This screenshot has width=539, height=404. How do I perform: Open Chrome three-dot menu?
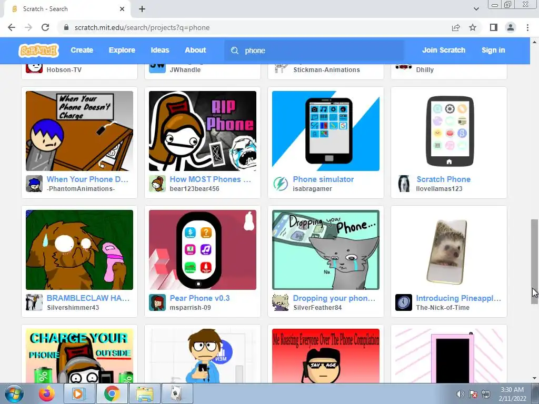click(527, 27)
